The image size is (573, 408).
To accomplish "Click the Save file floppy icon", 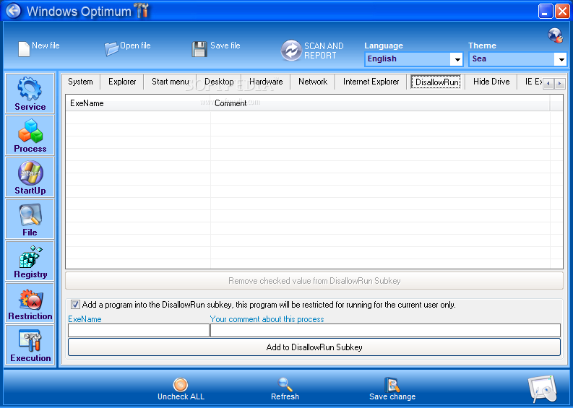I will pos(199,49).
